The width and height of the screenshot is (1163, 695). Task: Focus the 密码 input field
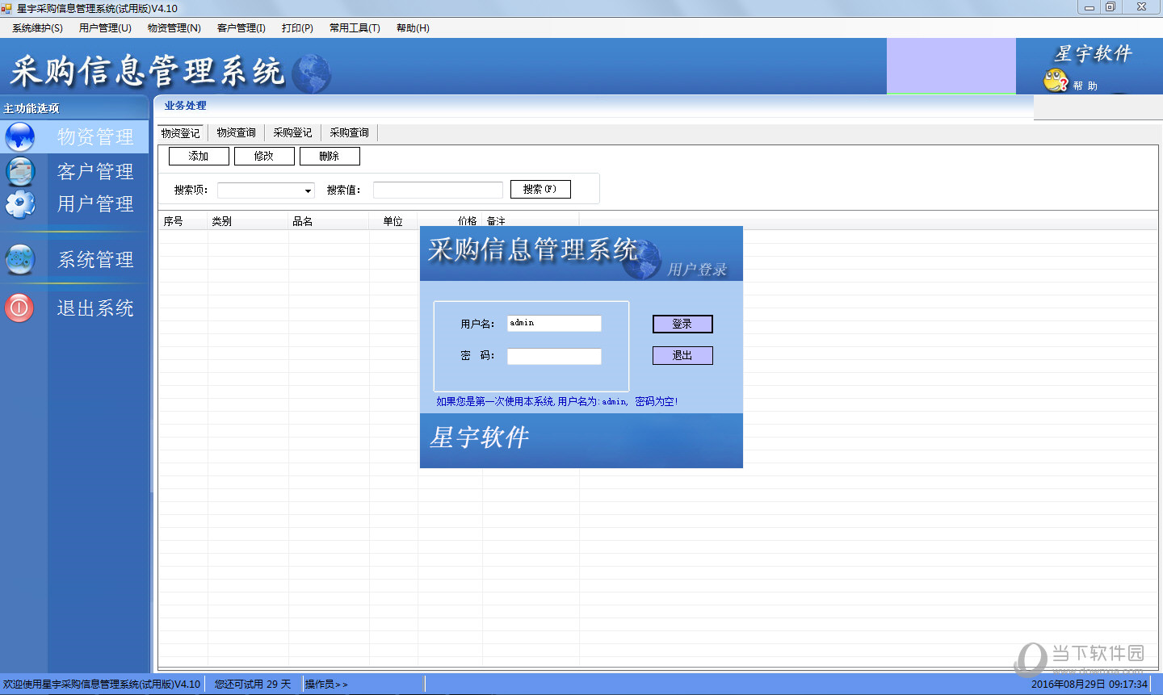tap(554, 356)
